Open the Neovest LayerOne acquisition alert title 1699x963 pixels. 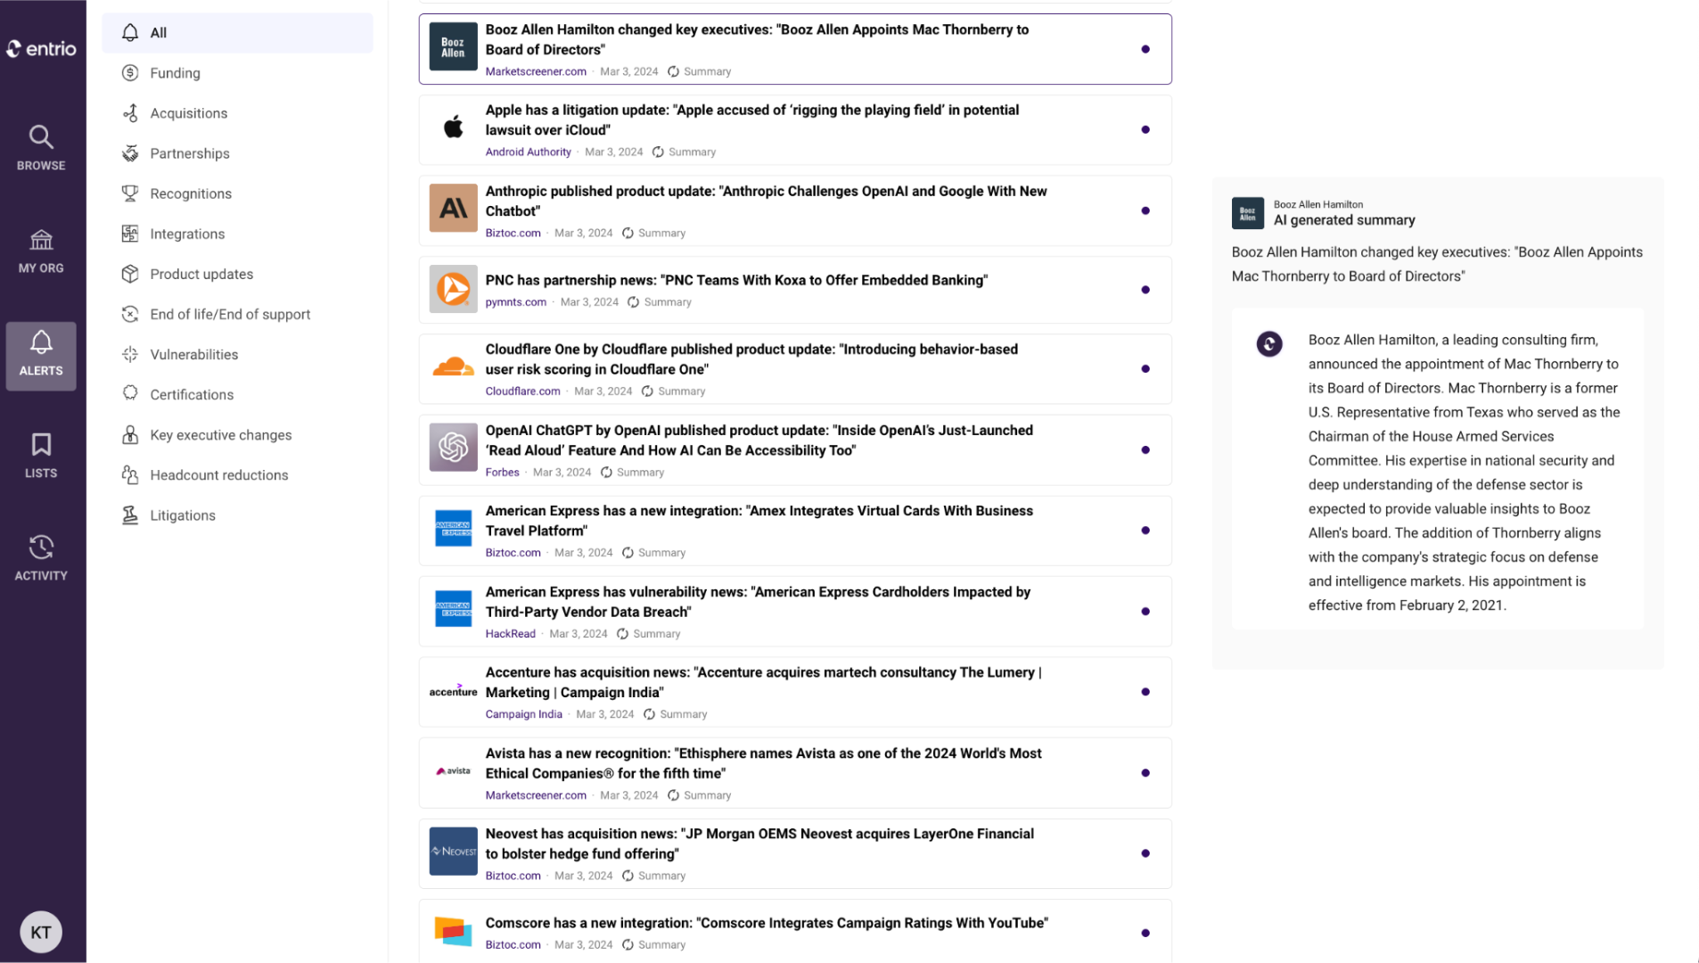point(759,844)
